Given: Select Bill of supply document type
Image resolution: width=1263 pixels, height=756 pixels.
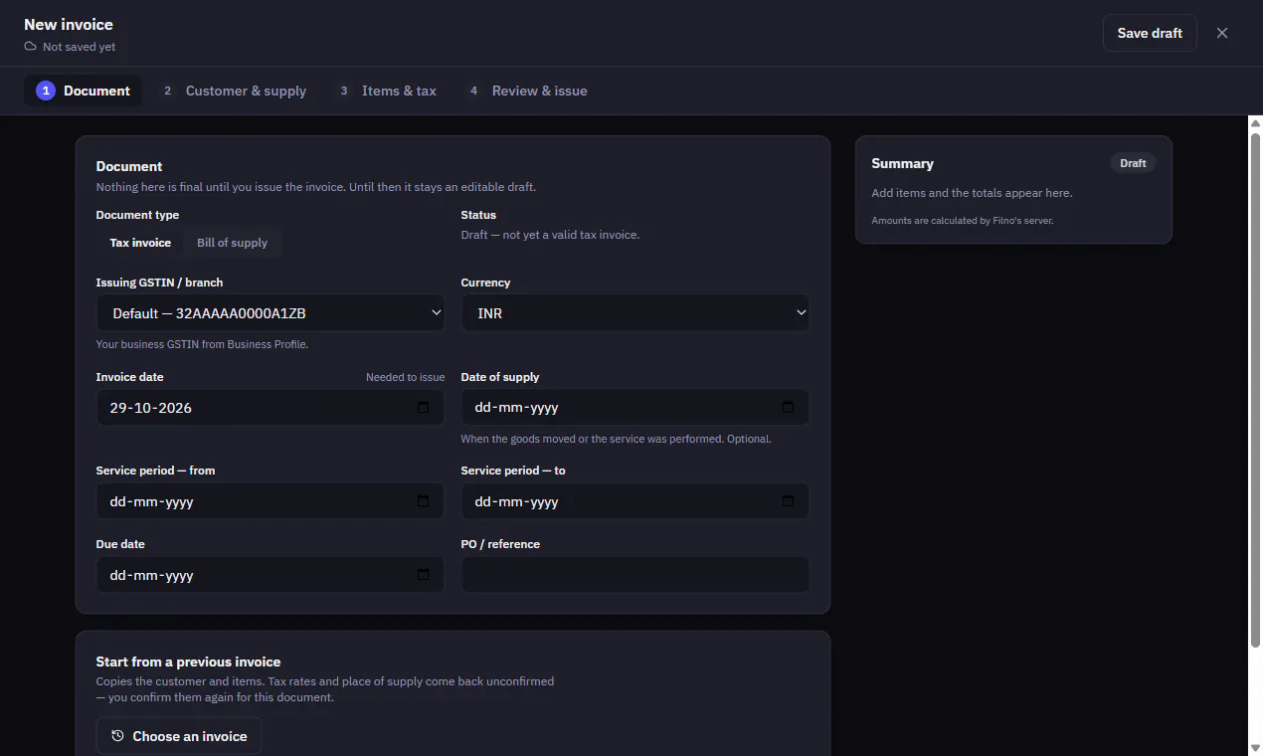Looking at the screenshot, I should [x=232, y=243].
